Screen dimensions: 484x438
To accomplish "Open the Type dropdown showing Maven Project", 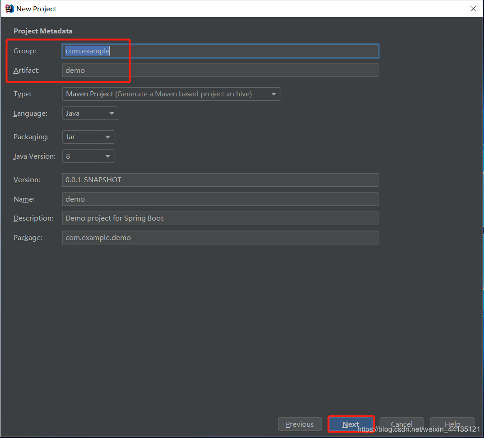I will pos(171,94).
